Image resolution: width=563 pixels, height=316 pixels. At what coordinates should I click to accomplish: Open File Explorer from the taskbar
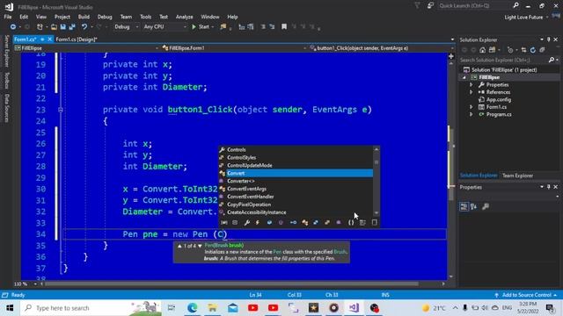212,308
